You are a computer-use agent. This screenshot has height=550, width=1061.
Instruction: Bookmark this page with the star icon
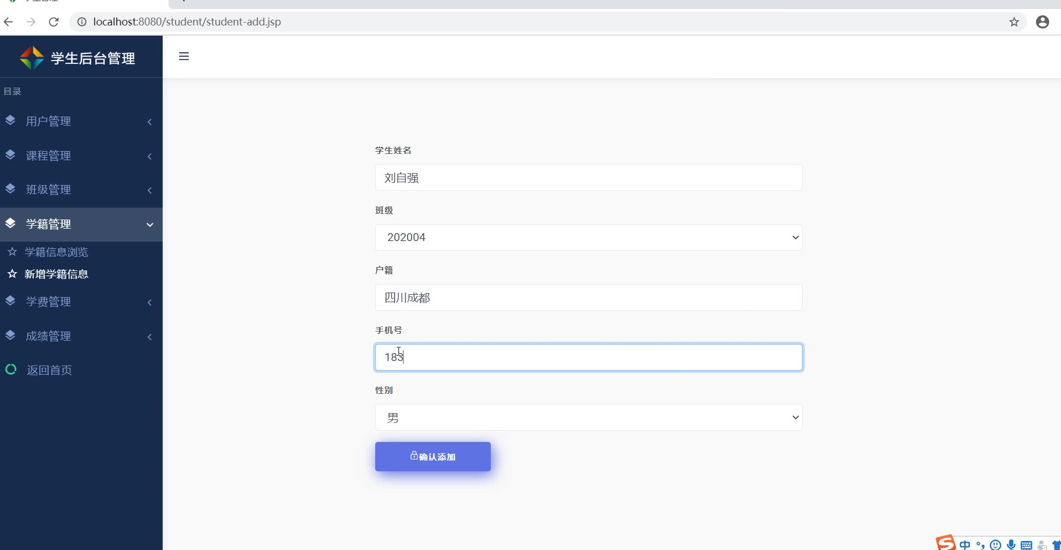click(1014, 22)
